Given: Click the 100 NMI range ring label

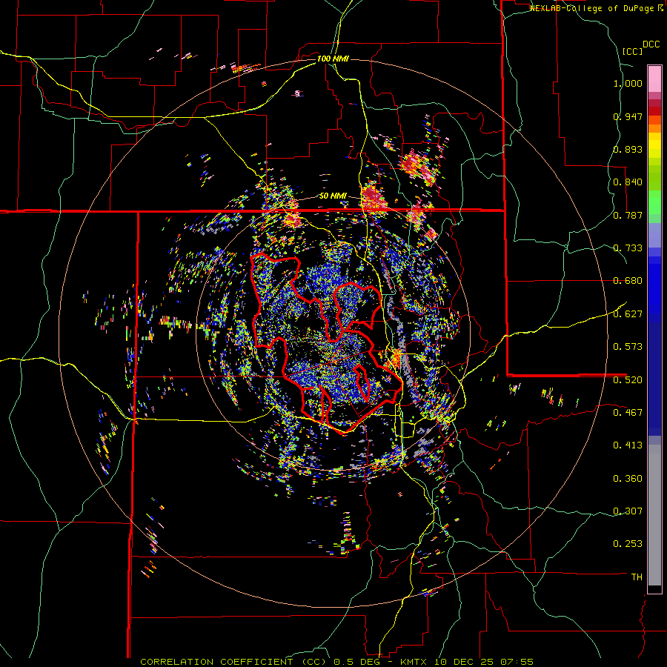Looking at the screenshot, I should (333, 59).
